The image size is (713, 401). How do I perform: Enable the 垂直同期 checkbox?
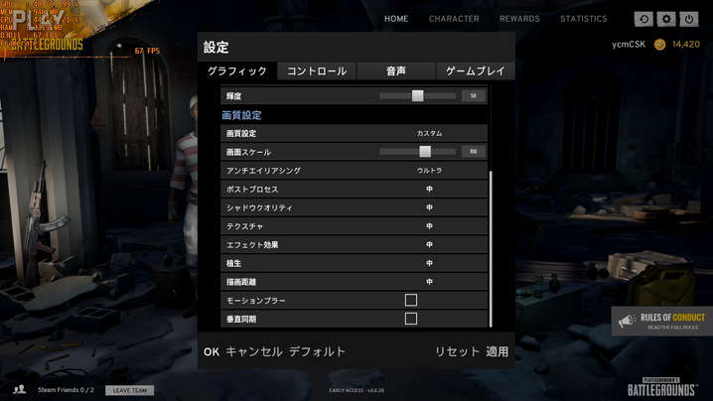[410, 319]
